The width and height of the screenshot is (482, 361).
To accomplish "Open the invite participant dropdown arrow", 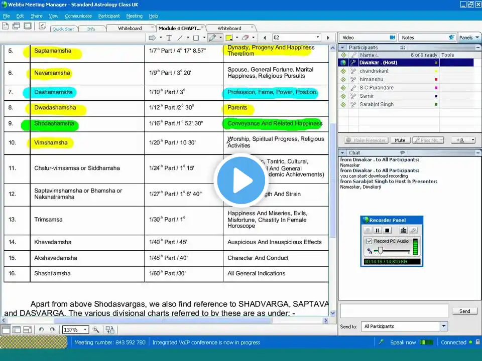I will coord(473,140).
